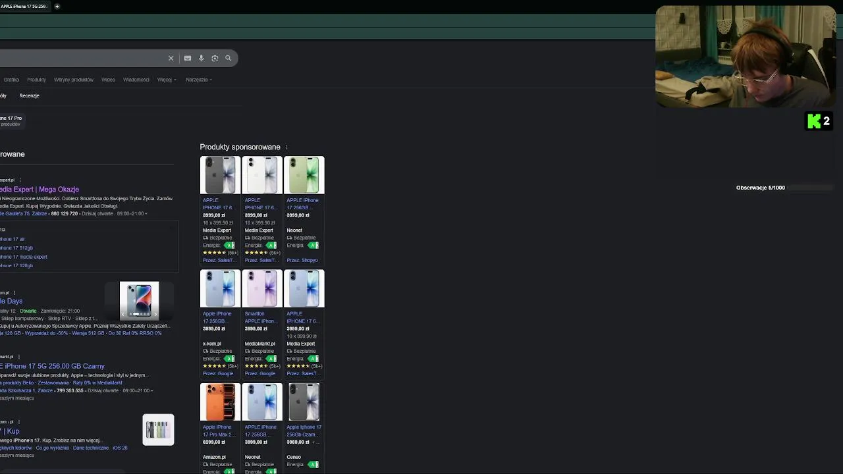843x474 pixels.
Task: Select the iPhone 17 Pro product chip
Action: [11, 120]
